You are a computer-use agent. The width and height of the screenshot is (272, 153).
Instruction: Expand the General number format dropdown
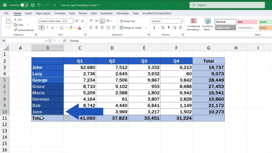181,21
